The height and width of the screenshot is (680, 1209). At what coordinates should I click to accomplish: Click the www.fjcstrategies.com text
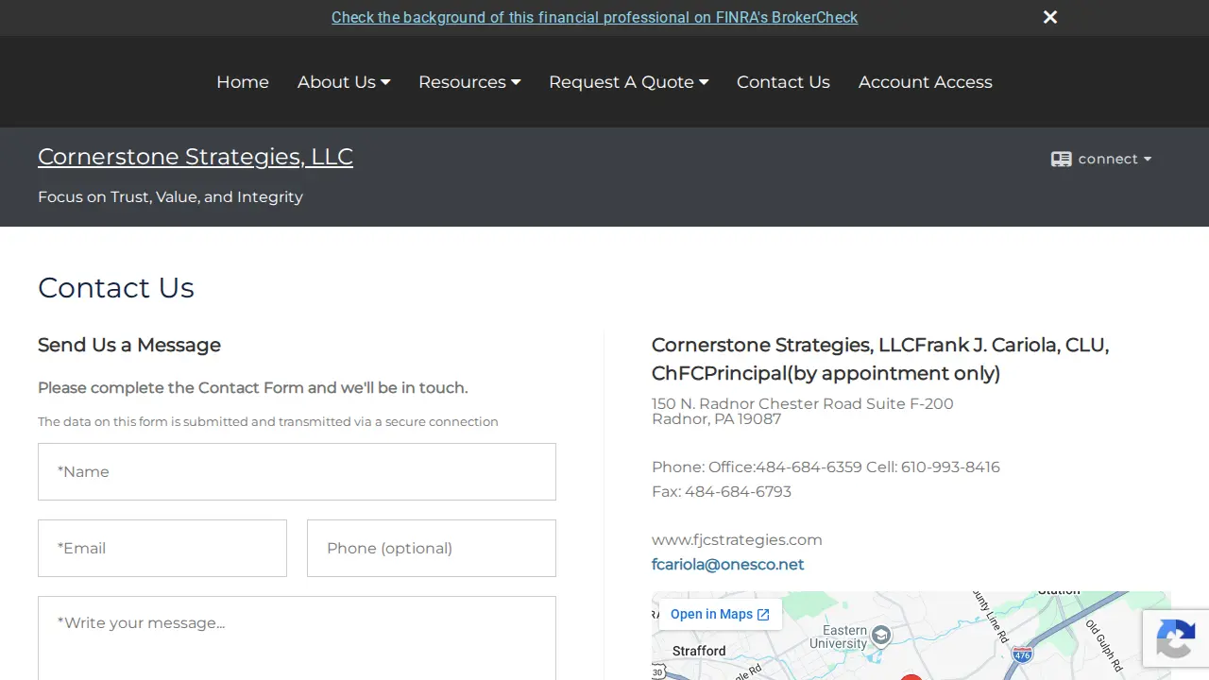[x=737, y=540]
